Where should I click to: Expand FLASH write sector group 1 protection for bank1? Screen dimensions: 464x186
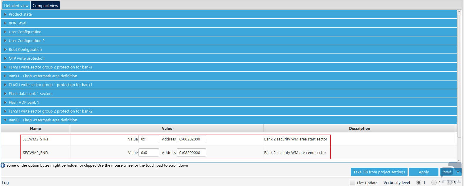point(229,85)
